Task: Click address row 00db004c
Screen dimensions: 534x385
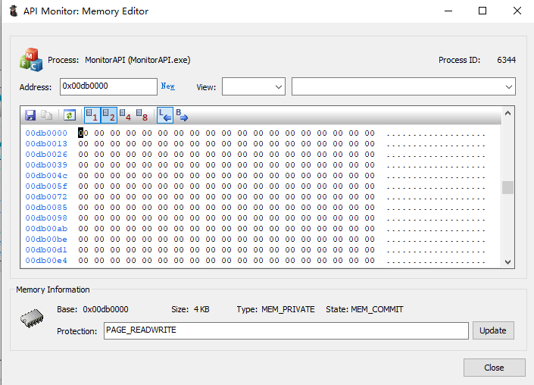Action: pos(46,176)
